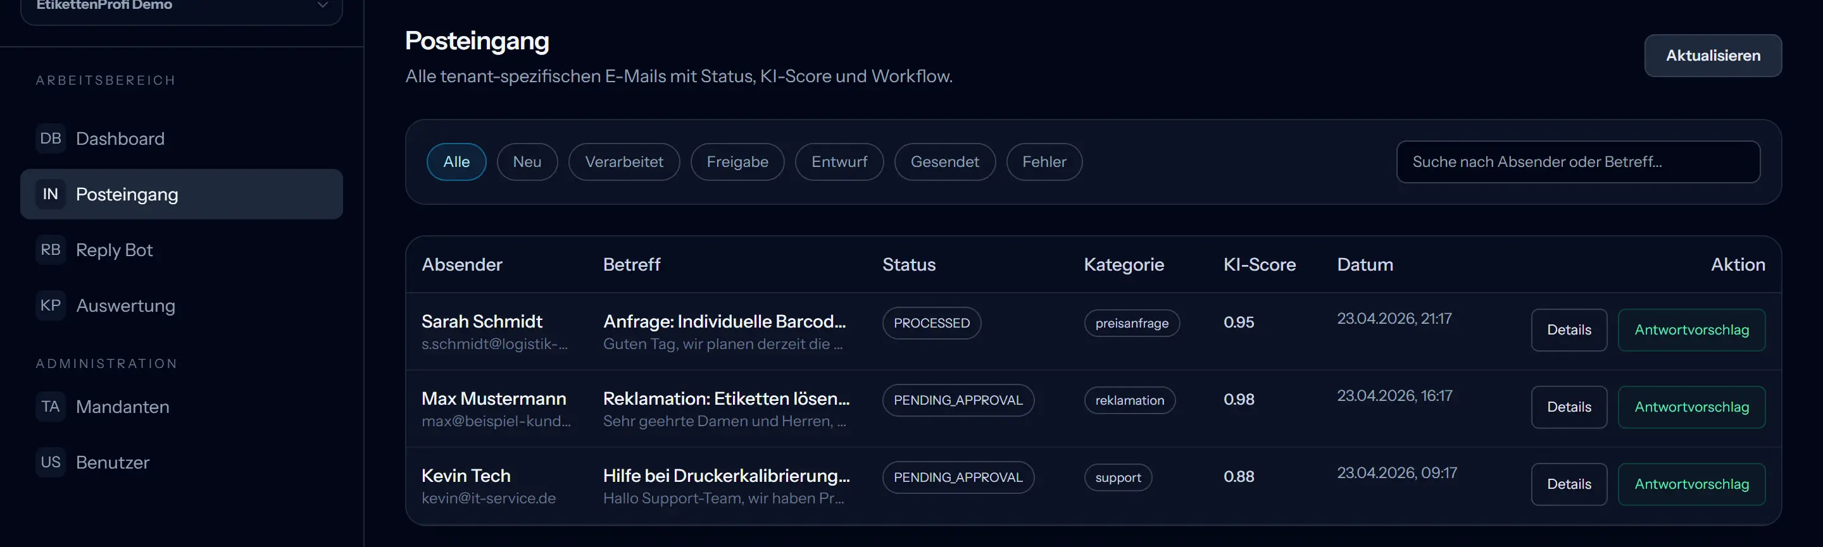Click the Aktualisieren button
Viewport: 1823px width, 547px height.
click(1713, 56)
